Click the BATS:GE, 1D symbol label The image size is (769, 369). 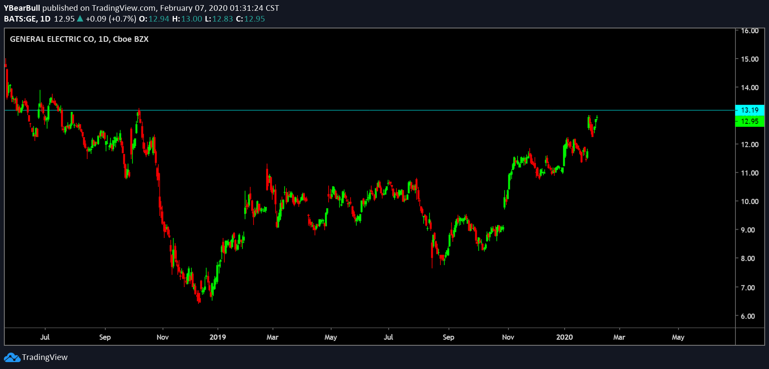click(x=27, y=19)
